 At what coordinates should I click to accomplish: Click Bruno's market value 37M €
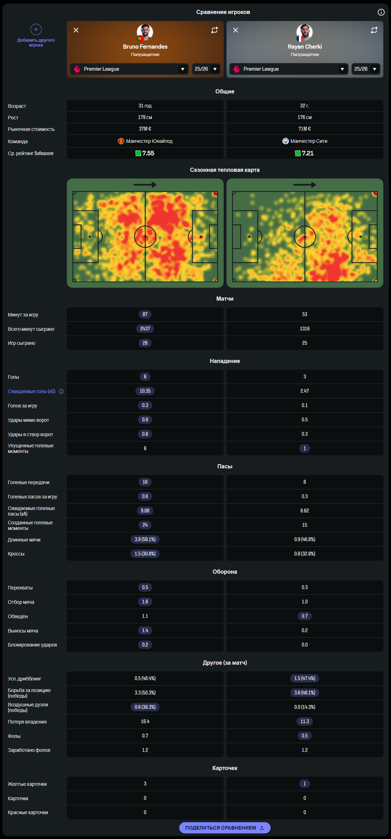(x=145, y=129)
